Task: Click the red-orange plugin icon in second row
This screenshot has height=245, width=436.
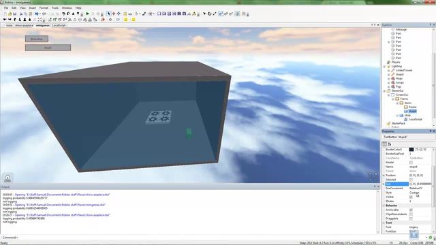Action: (103, 20)
